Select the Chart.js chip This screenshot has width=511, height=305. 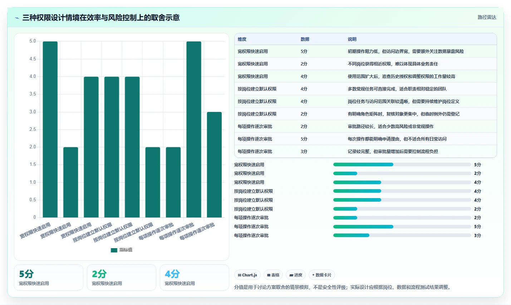coord(247,275)
